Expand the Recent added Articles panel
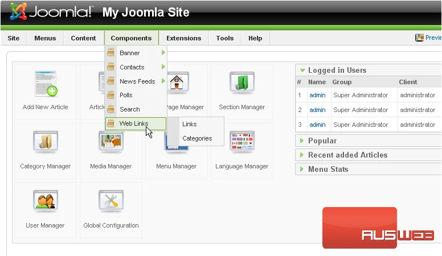 click(x=302, y=155)
